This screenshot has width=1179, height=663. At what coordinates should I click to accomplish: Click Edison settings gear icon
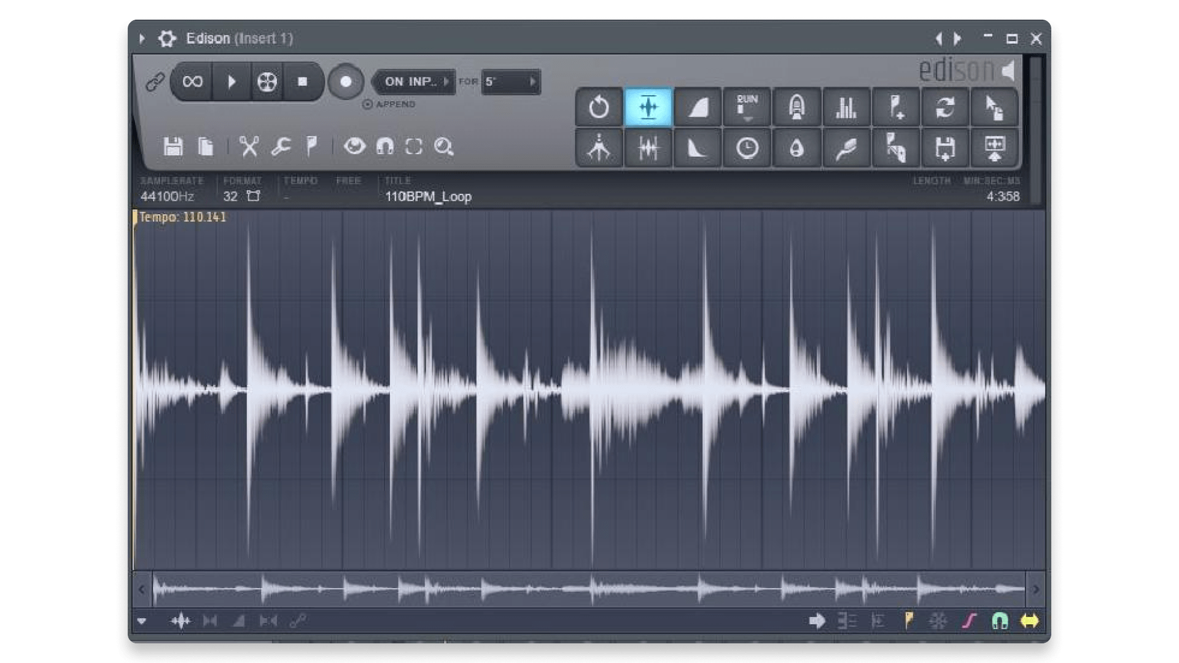click(168, 37)
